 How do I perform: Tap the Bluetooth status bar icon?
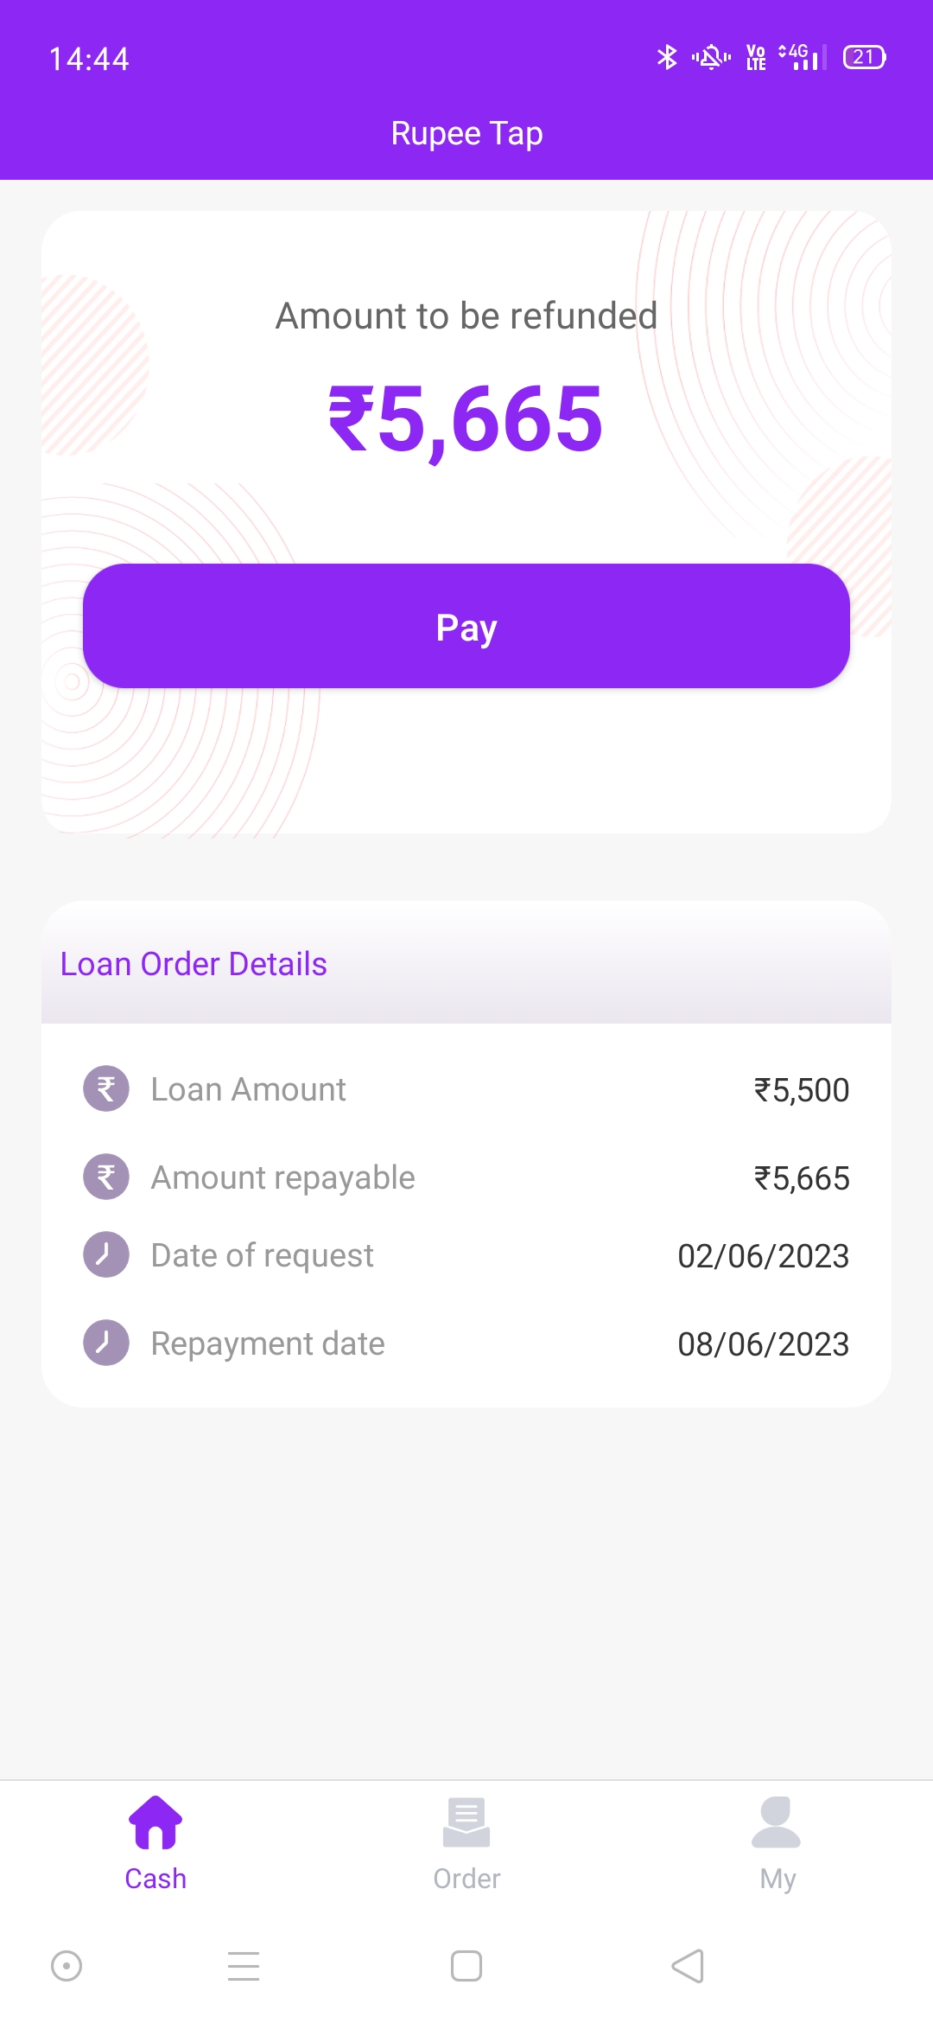(x=667, y=57)
